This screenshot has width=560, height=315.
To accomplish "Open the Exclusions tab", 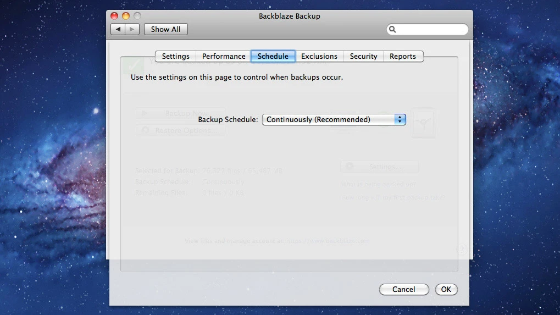I will (x=319, y=57).
